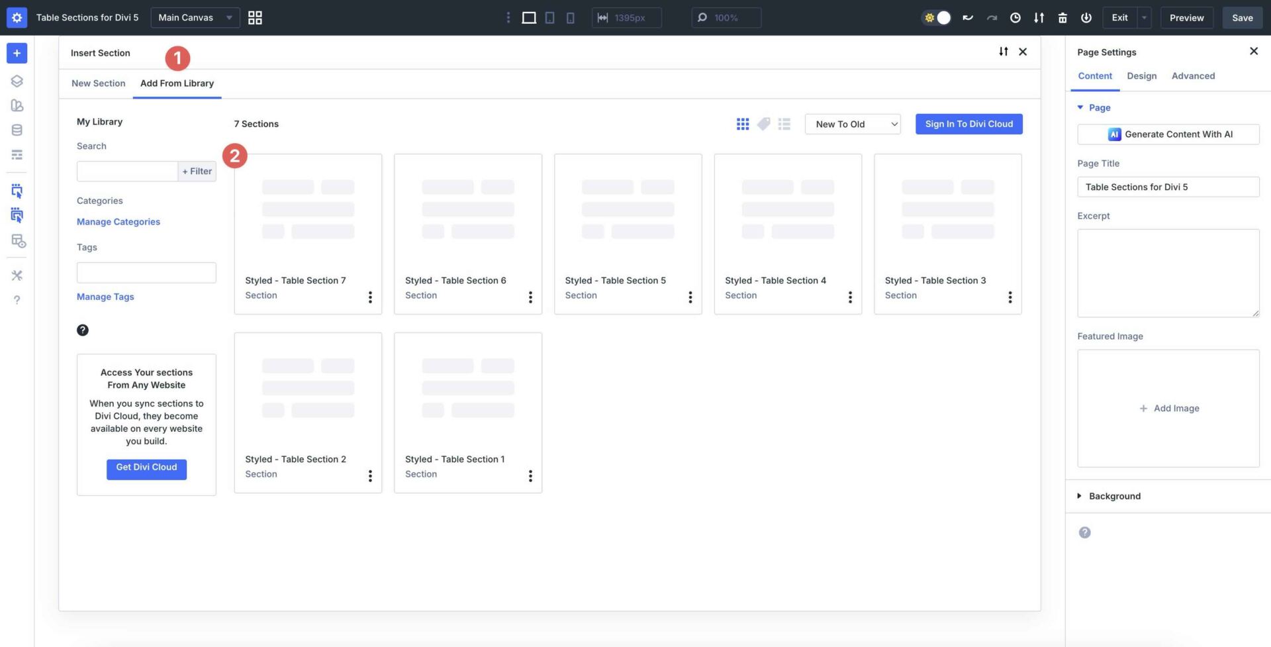Click the Page Title input field
The width and height of the screenshot is (1271, 647).
pyautogui.click(x=1168, y=187)
